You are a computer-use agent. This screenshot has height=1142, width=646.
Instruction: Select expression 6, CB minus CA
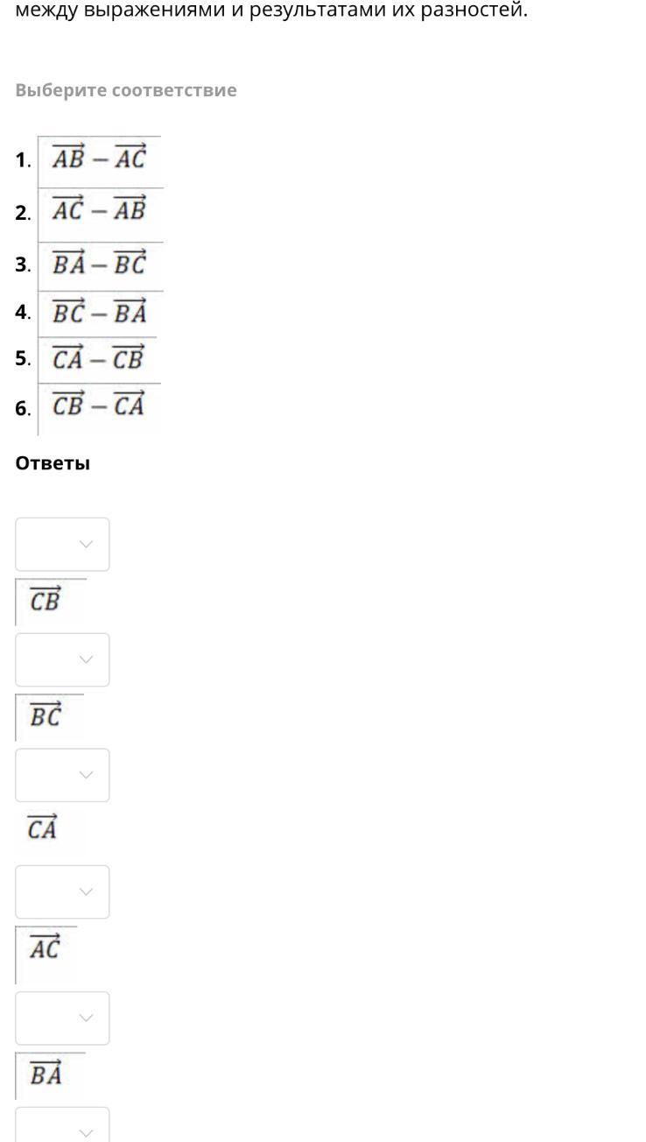(x=97, y=406)
